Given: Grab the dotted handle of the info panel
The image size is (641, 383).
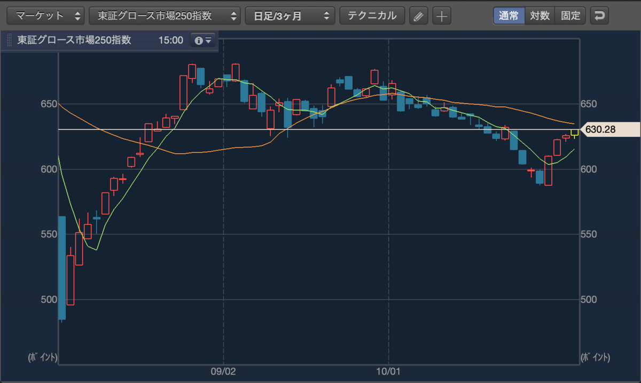Looking at the screenshot, I should (x=9, y=40).
